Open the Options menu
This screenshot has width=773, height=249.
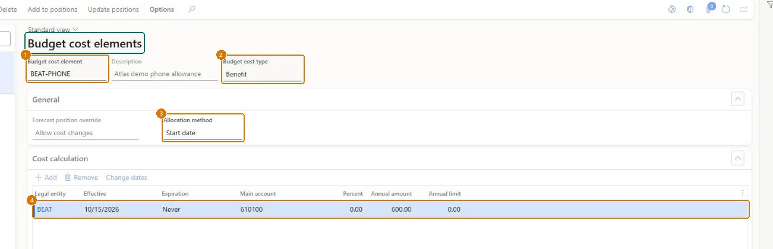pyautogui.click(x=162, y=9)
